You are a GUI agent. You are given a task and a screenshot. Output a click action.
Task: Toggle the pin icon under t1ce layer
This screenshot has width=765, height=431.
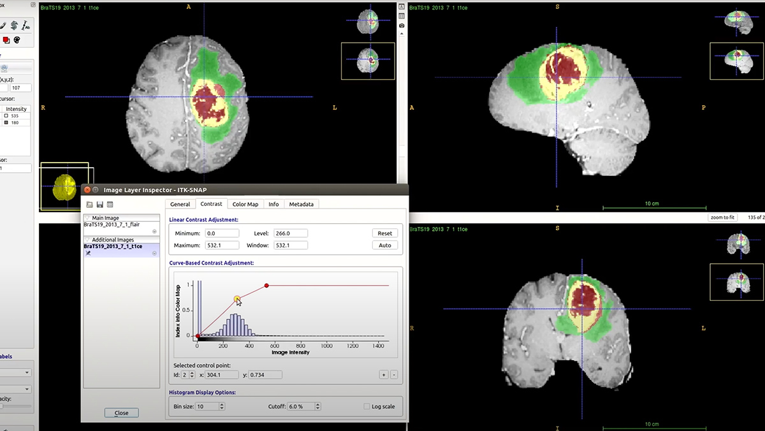point(88,253)
